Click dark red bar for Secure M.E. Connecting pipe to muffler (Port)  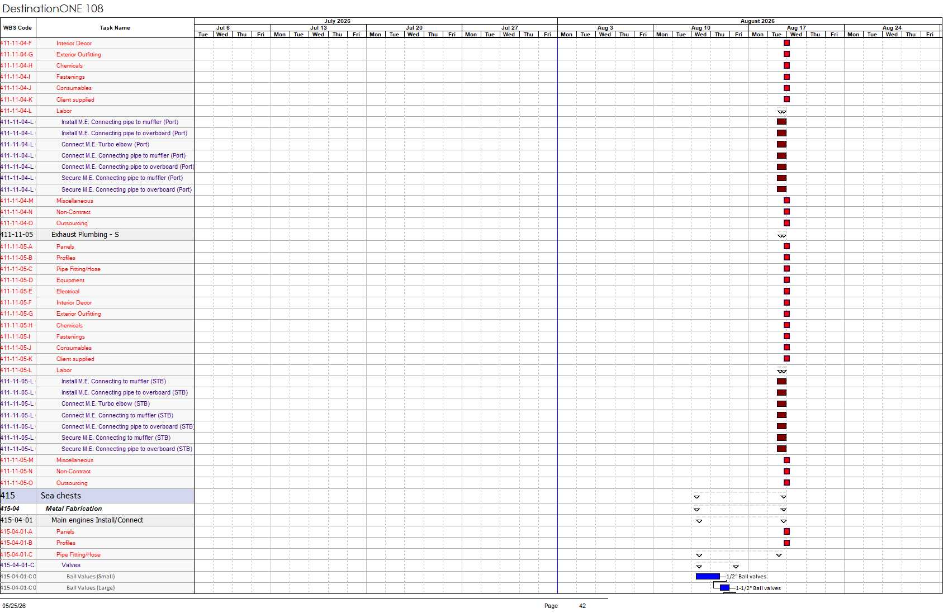(x=781, y=178)
